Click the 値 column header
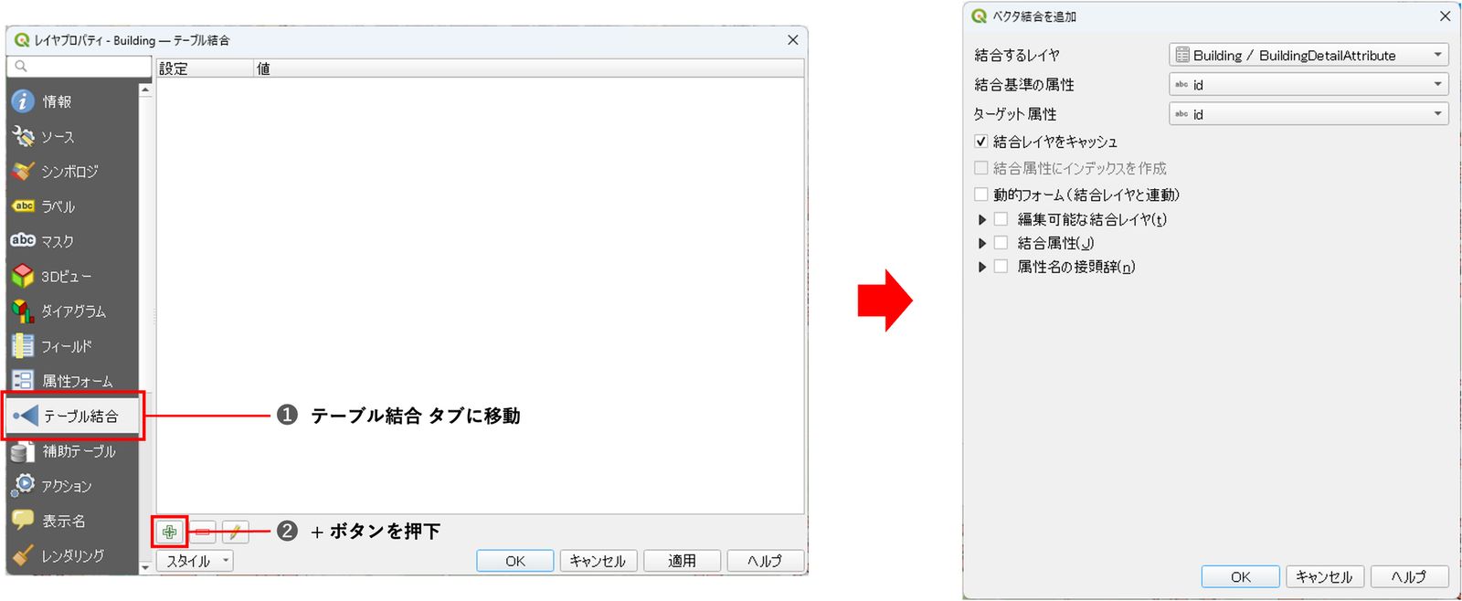This screenshot has width=1462, height=601. [x=529, y=69]
